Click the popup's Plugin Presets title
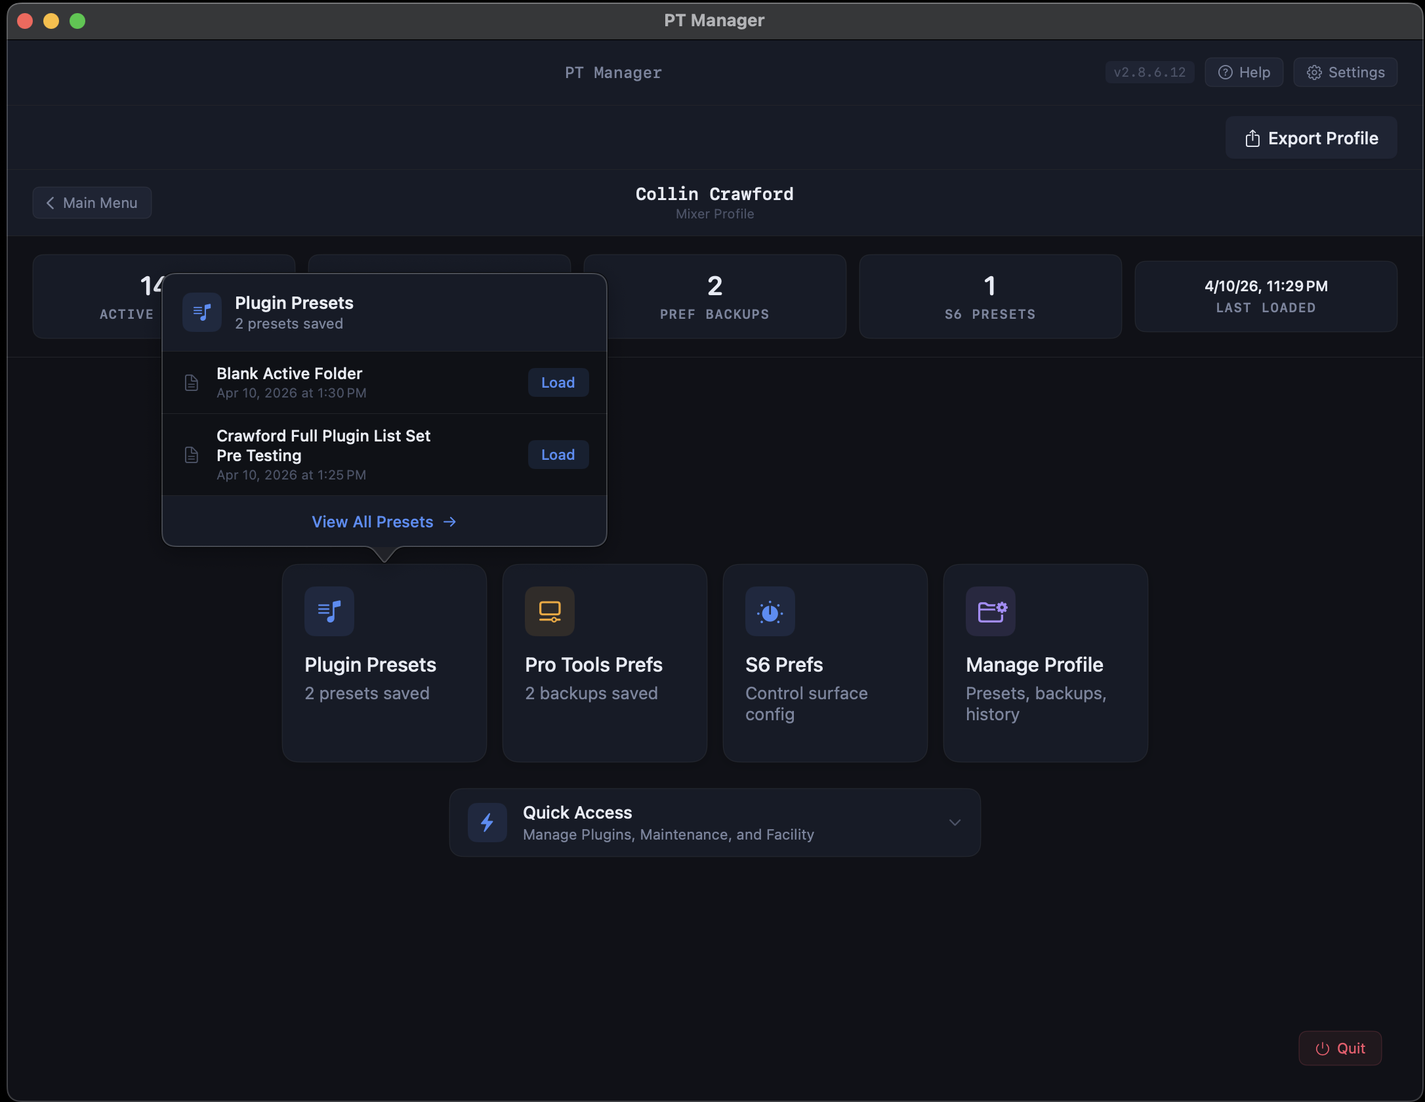 pyautogui.click(x=294, y=303)
